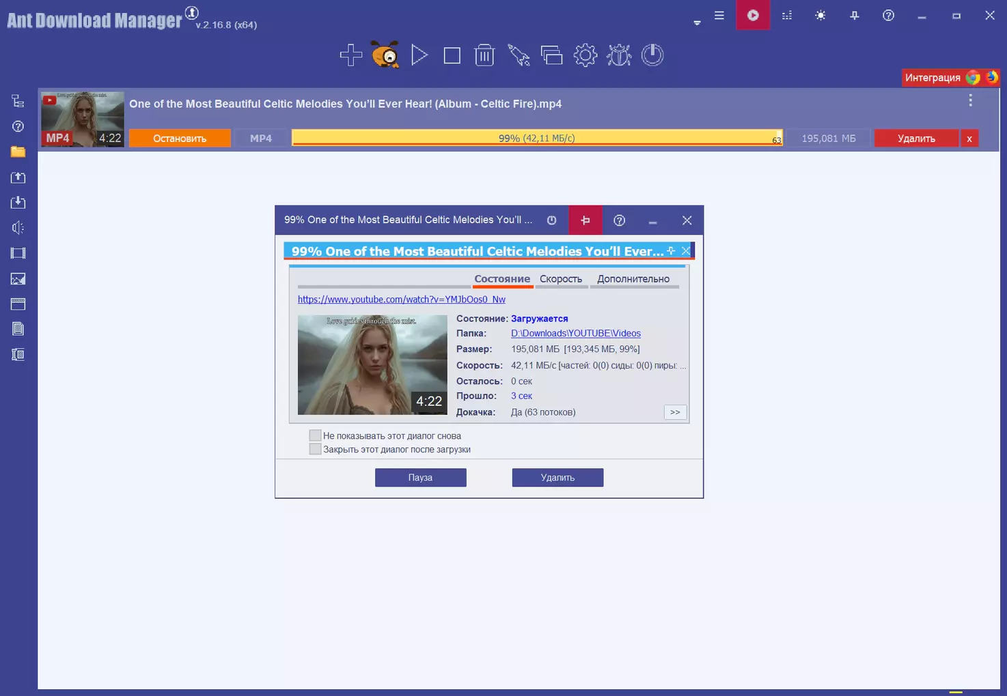Check 'Не показывать этот диалог снова'
This screenshot has width=1007, height=696.
tap(315, 435)
